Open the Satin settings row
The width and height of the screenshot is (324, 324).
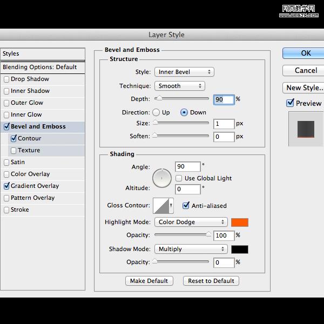point(43,163)
